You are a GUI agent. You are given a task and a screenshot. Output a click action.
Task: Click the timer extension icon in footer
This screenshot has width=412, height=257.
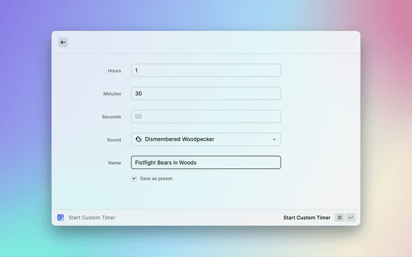pyautogui.click(x=61, y=218)
